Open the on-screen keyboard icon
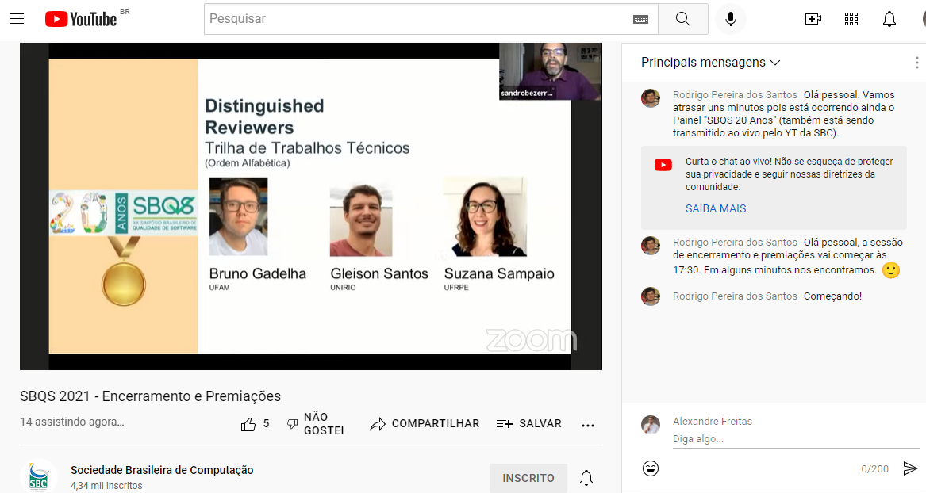Image resolution: width=926 pixels, height=493 pixels. pyautogui.click(x=641, y=19)
